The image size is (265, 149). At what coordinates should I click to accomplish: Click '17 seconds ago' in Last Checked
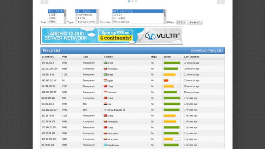pyautogui.click(x=192, y=63)
